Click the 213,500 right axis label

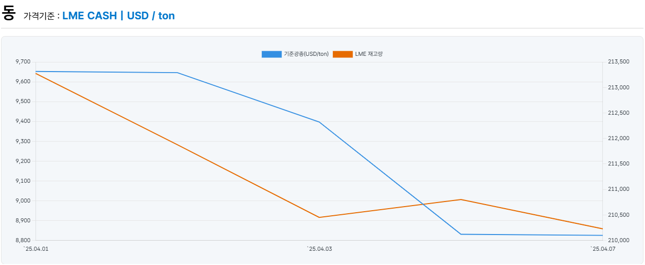point(618,62)
